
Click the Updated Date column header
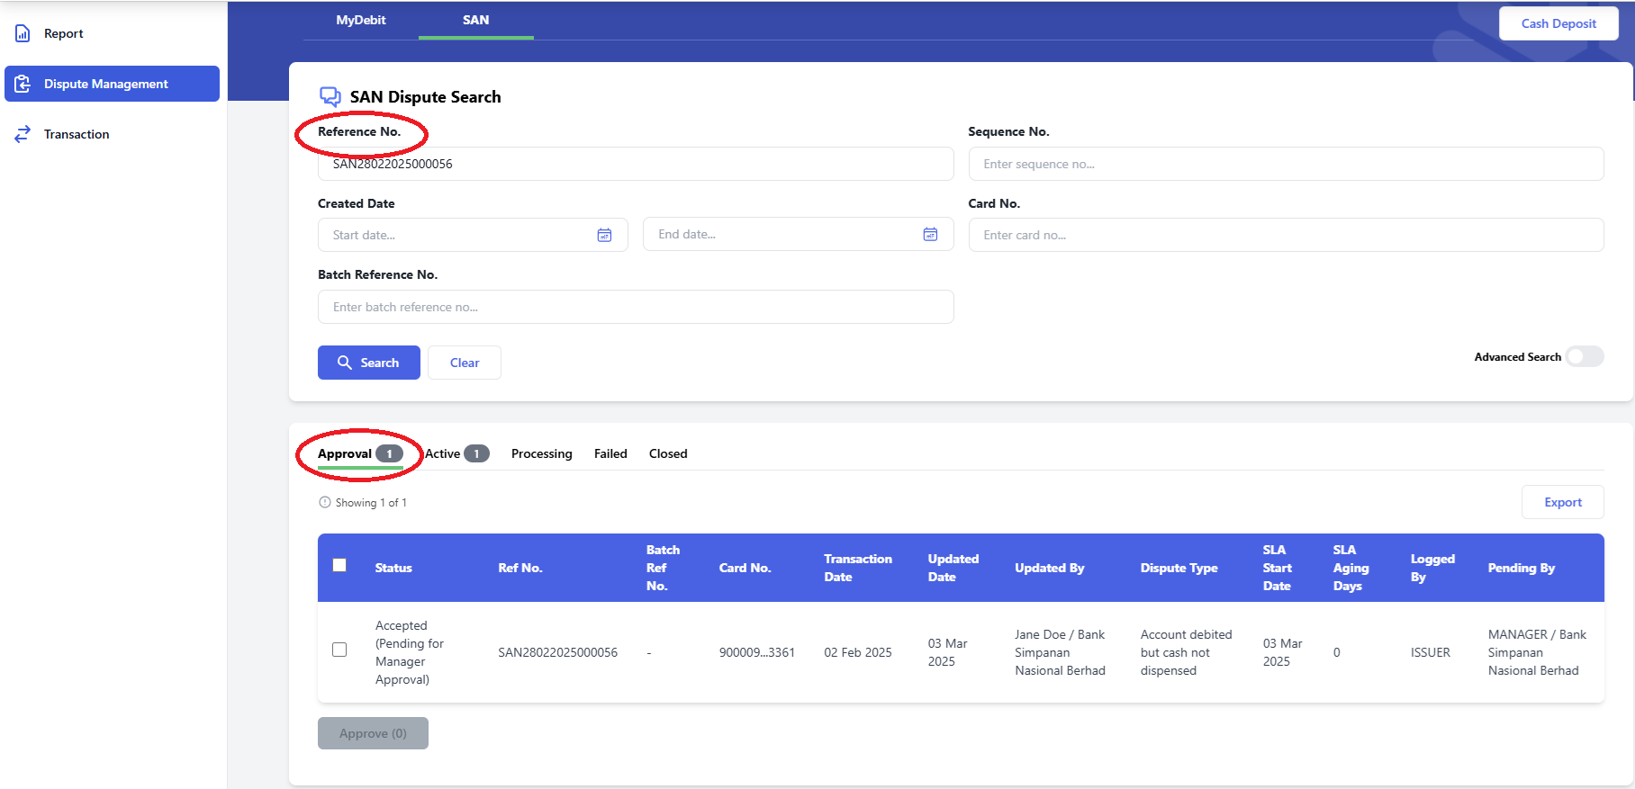click(953, 568)
